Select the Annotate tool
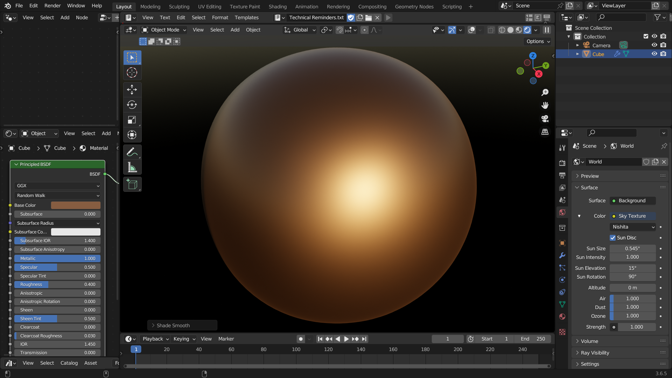Screen dimensions: 672x378 pos(132,152)
